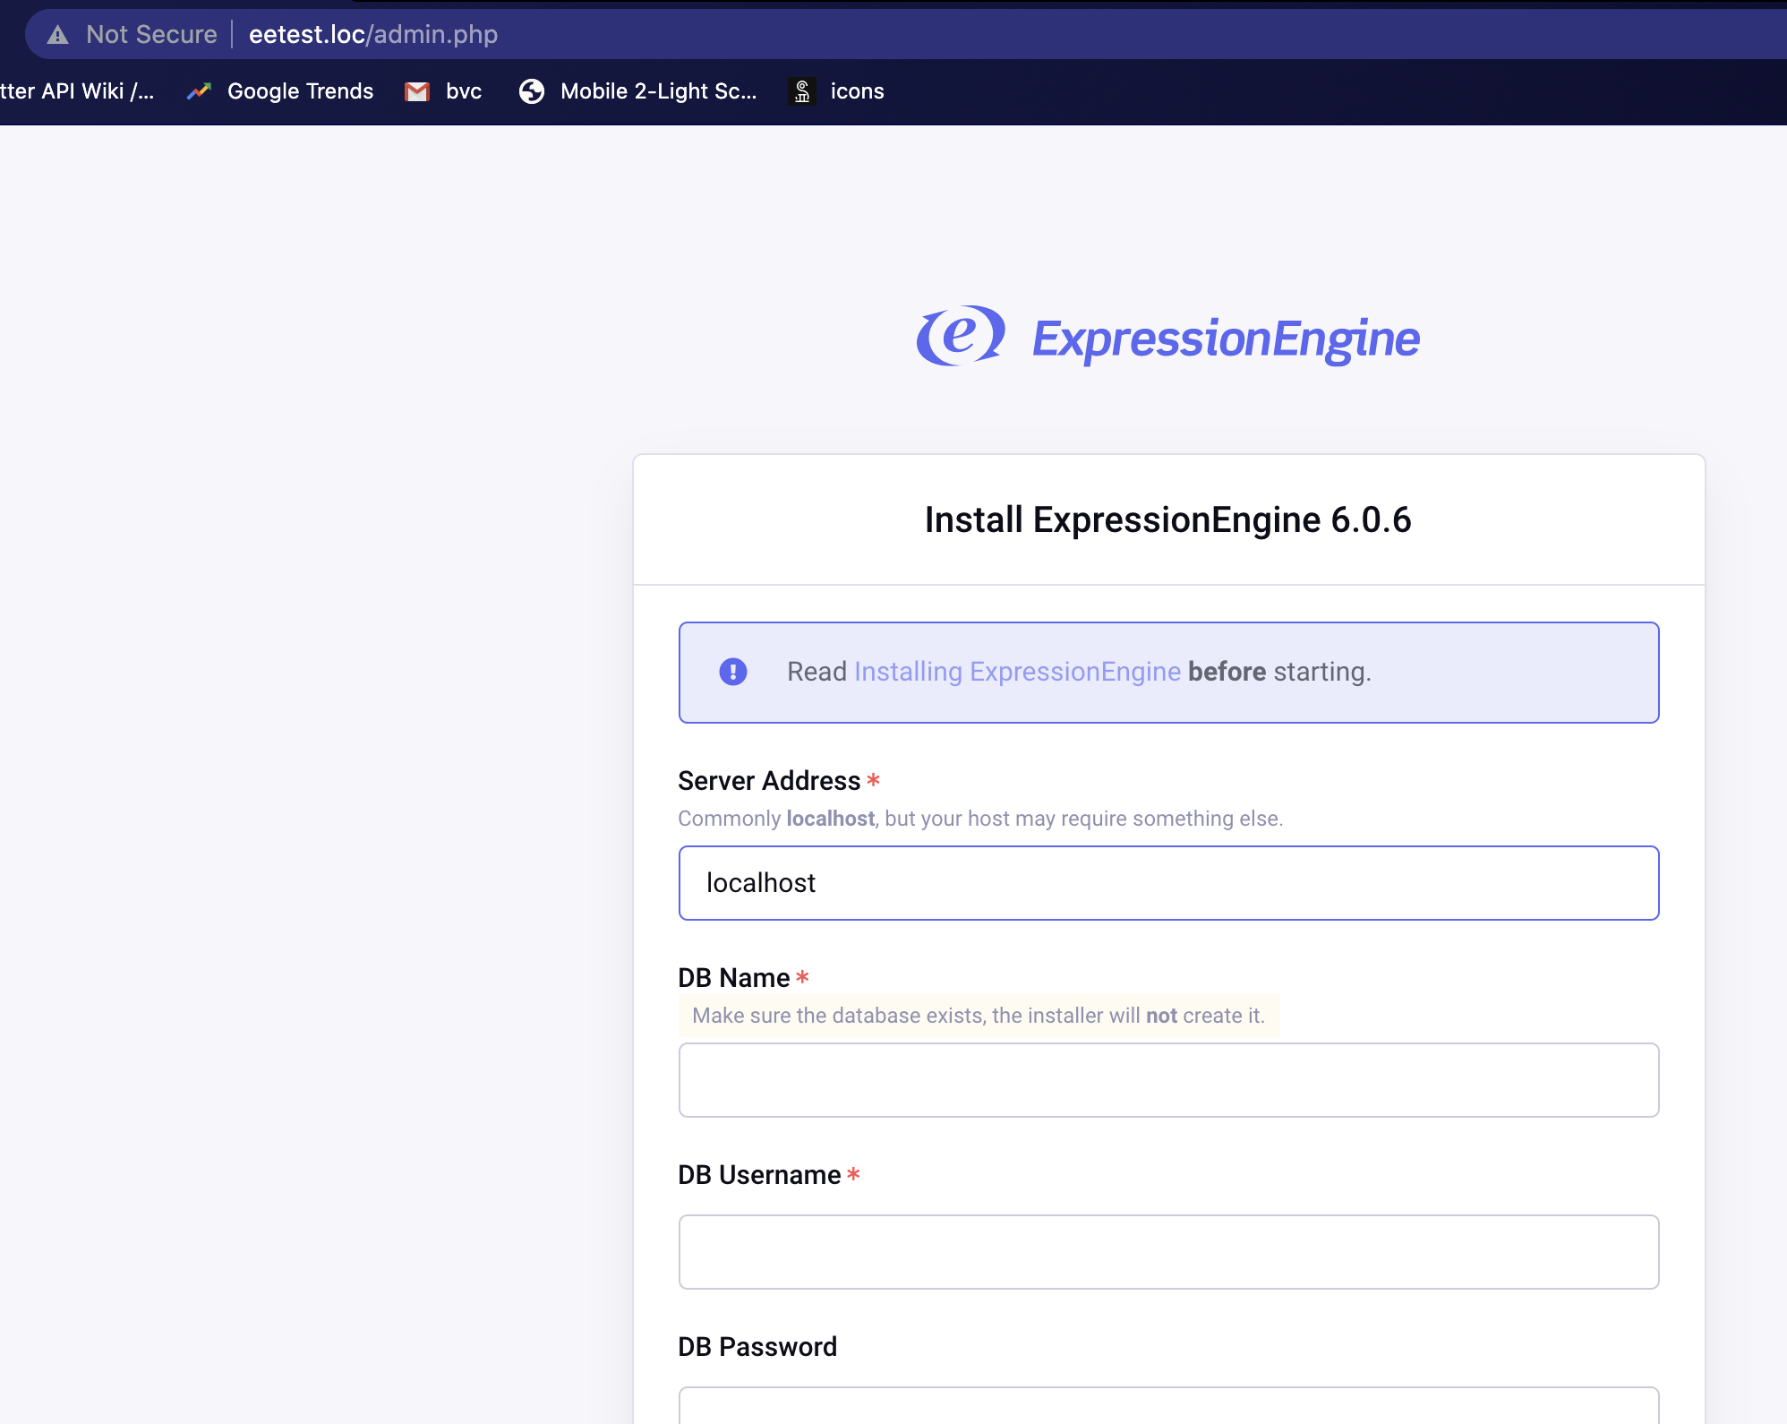Screen dimensions: 1787x1424
Task: Open the Google Trends bookmark icon
Action: (x=199, y=91)
